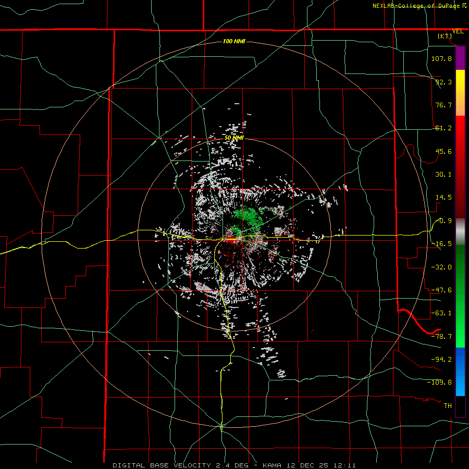
Task: Click the -94.2 scale value
Action: pyautogui.click(x=441, y=360)
